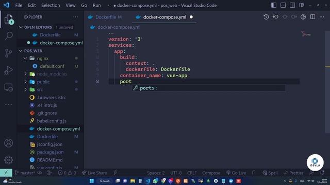The image size is (330, 185).
Task: Open the Remote Explorer icon
Action: (x=8, y=87)
